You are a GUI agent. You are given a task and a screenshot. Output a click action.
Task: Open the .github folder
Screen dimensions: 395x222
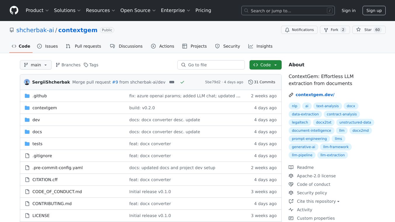pos(39,96)
